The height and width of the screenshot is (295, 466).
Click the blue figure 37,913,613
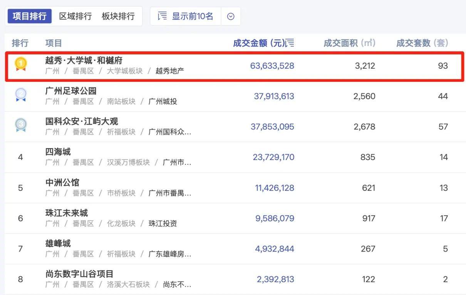click(273, 96)
